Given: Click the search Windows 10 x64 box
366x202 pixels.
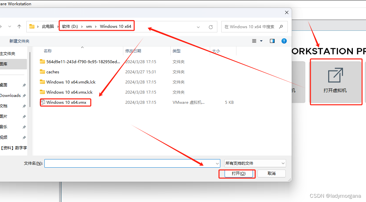Looking at the screenshot, I should pos(254,27).
